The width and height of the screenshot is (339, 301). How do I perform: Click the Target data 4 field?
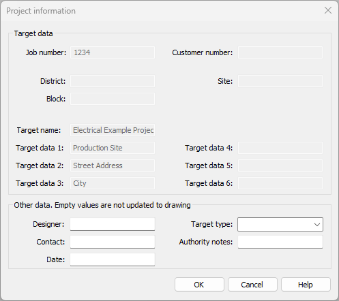click(x=280, y=148)
